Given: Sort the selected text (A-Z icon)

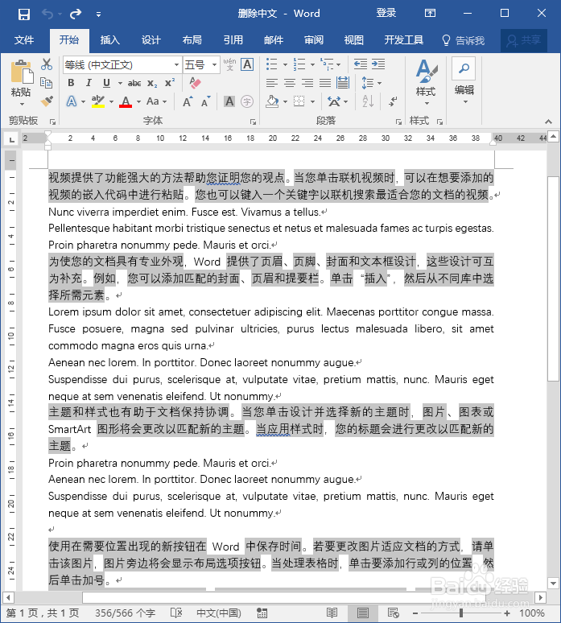Looking at the screenshot, I should click(368, 101).
